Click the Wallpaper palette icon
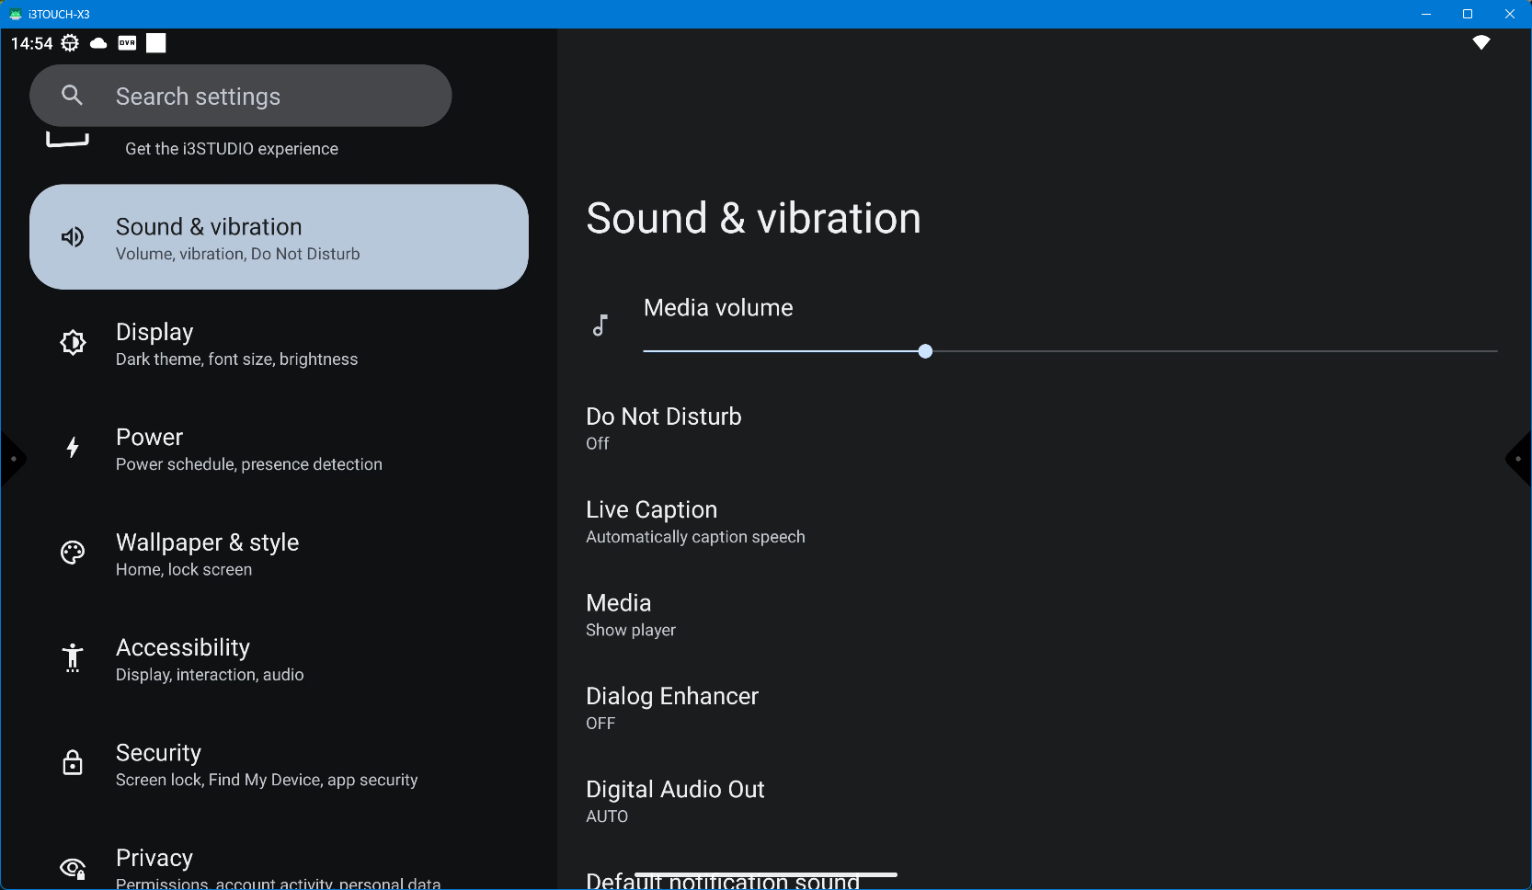Viewport: 1532px width, 890px height. pos(73,553)
